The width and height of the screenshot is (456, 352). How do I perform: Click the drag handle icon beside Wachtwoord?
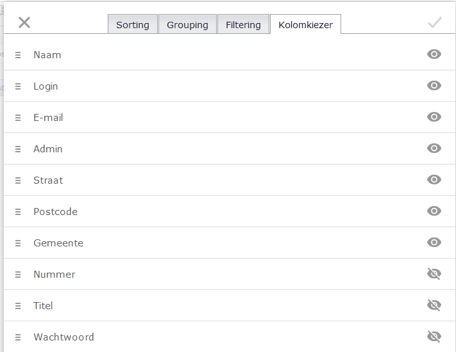coord(18,337)
